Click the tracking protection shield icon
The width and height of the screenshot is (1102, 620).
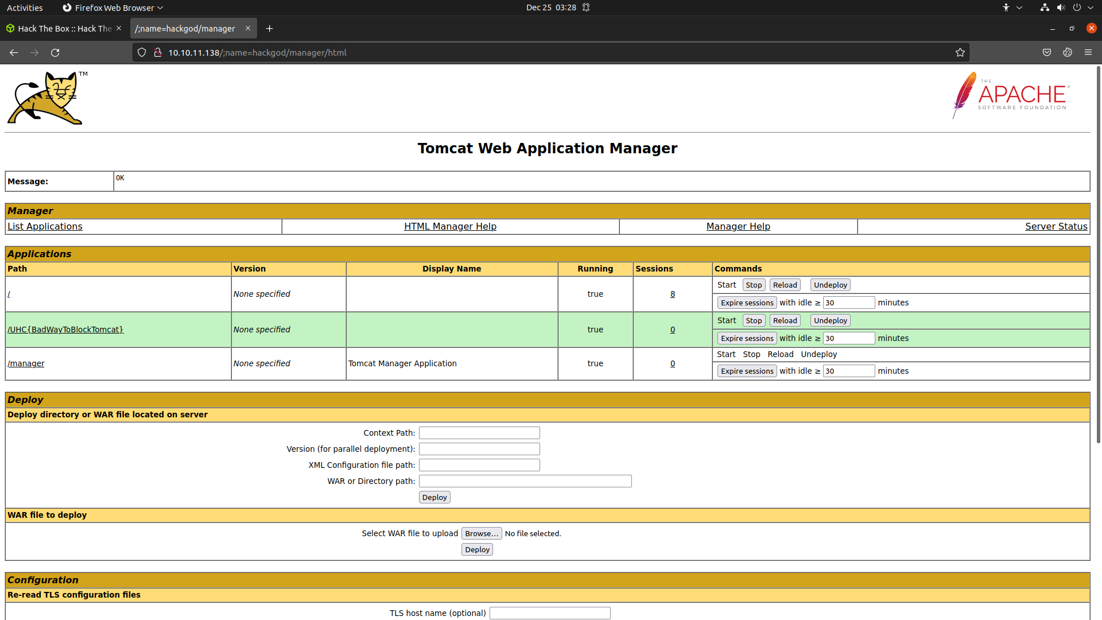point(142,52)
